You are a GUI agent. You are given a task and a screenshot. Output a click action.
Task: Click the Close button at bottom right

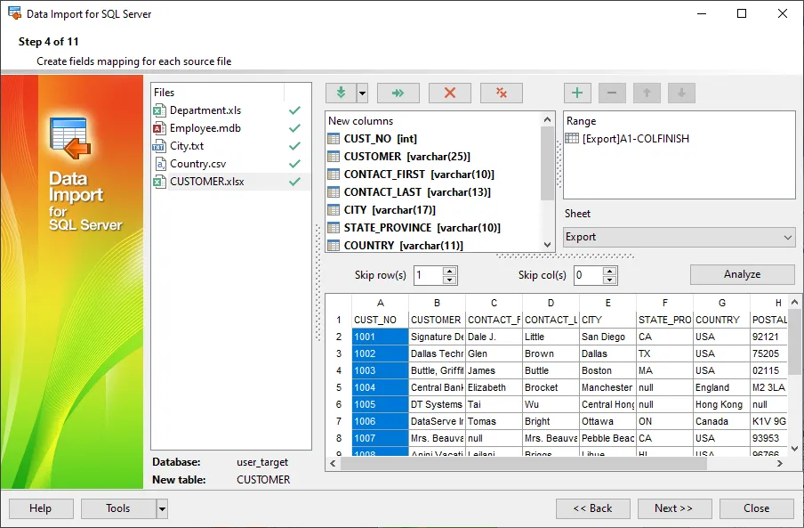click(x=756, y=509)
